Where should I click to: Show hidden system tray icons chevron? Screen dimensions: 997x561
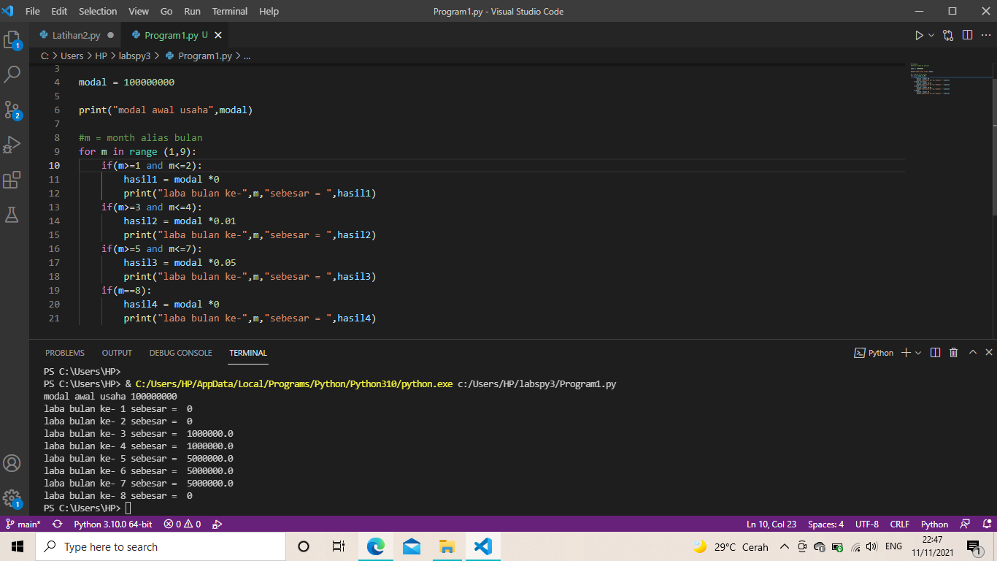(x=785, y=546)
